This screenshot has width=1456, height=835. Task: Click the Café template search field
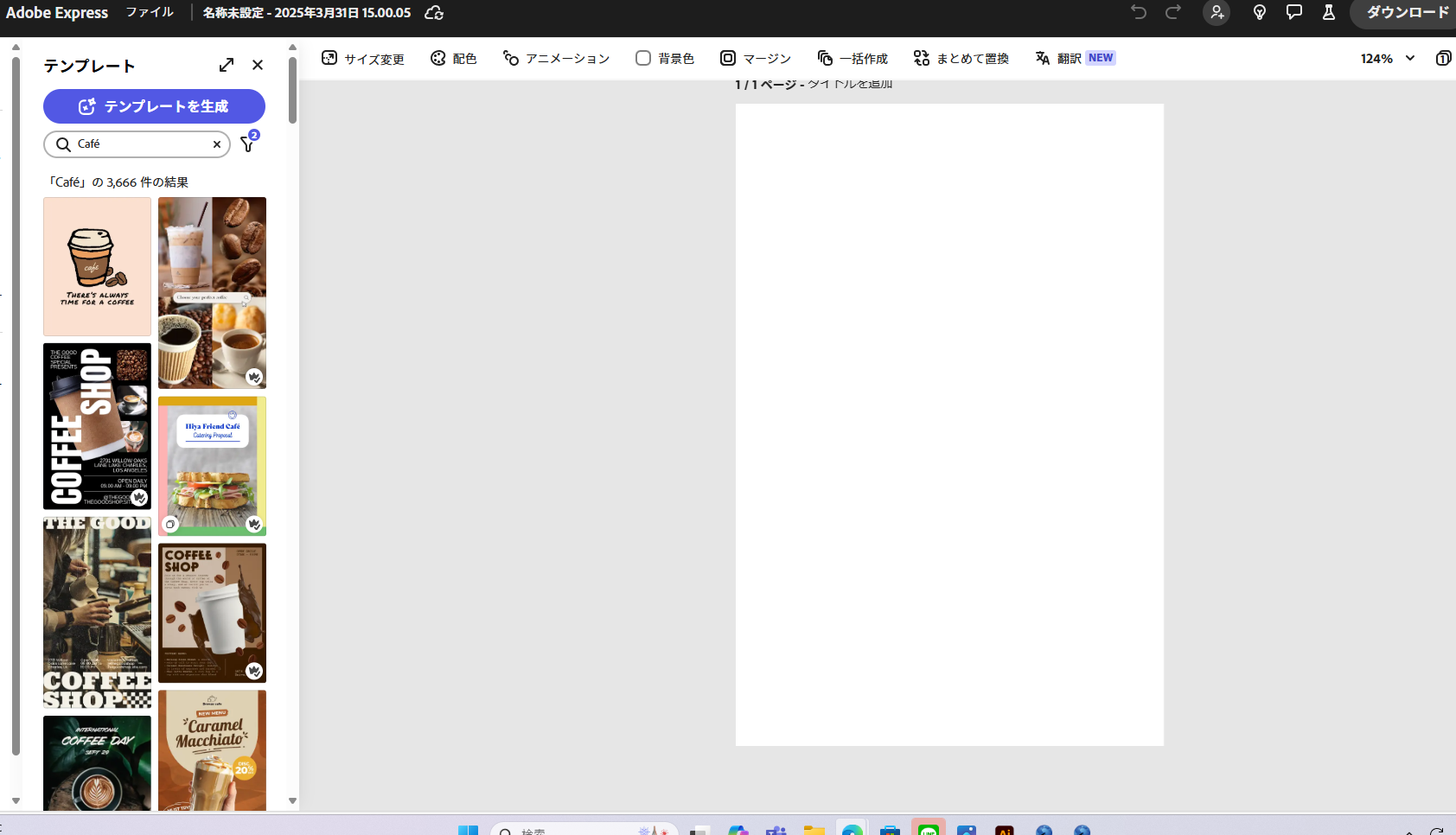pos(138,144)
